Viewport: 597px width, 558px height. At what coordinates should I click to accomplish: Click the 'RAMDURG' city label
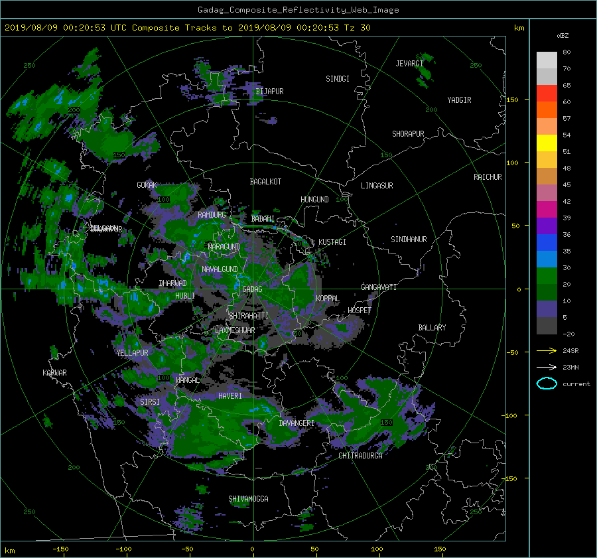click(212, 215)
